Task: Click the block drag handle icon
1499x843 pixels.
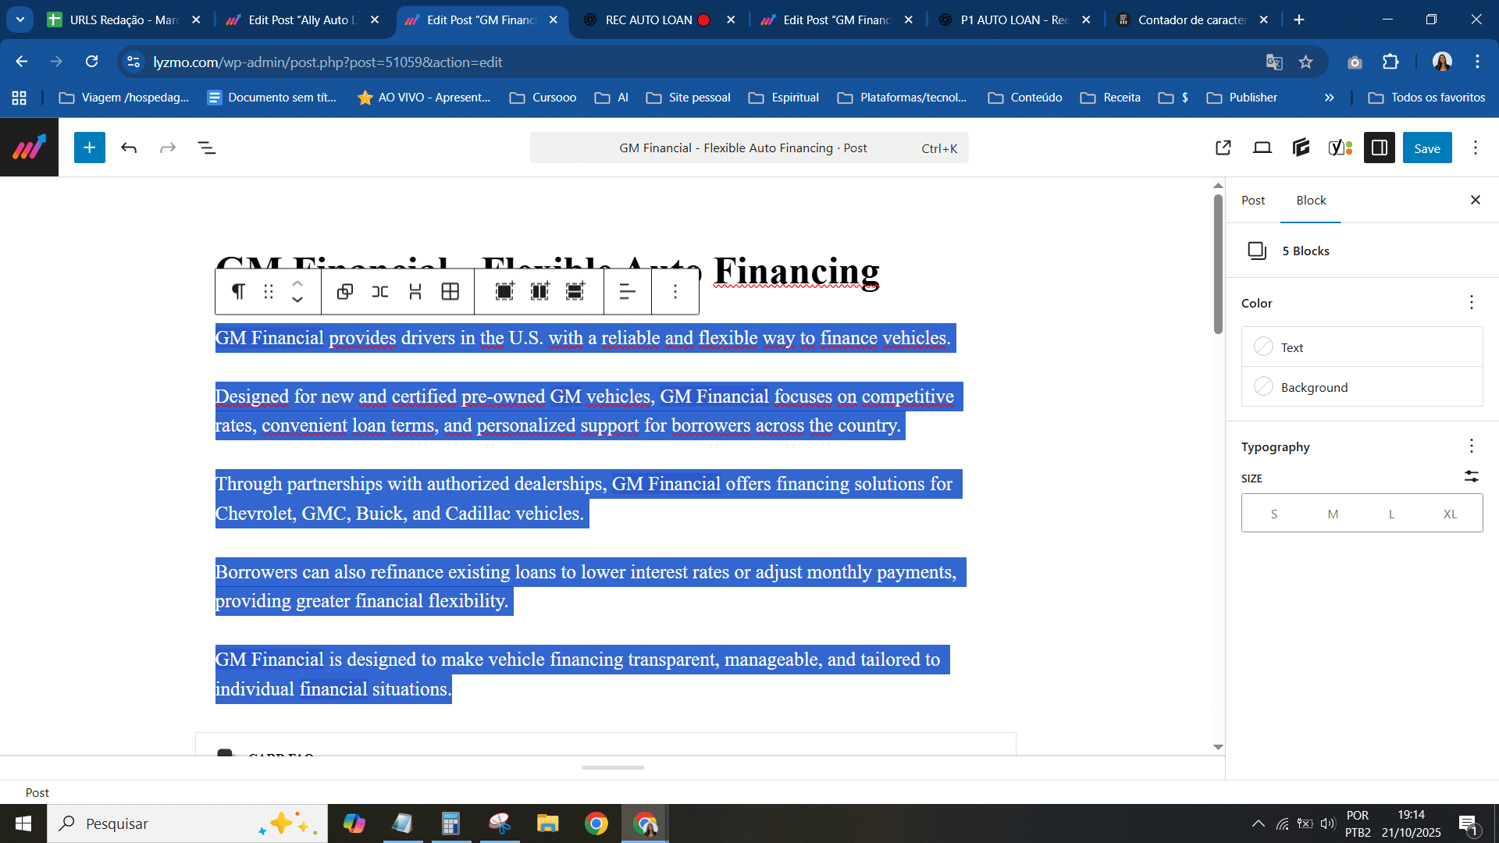Action: pyautogui.click(x=269, y=291)
